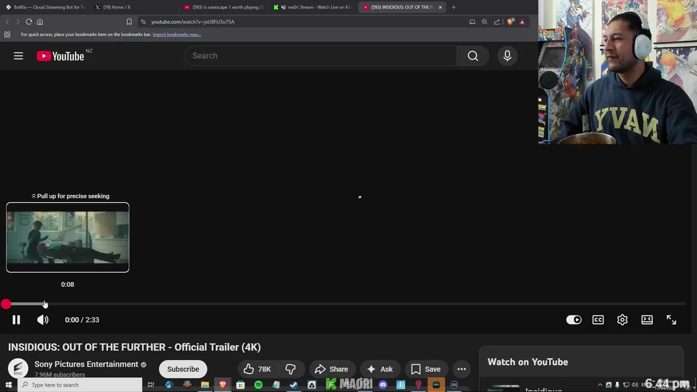Toggle the autoplay switch

574,320
